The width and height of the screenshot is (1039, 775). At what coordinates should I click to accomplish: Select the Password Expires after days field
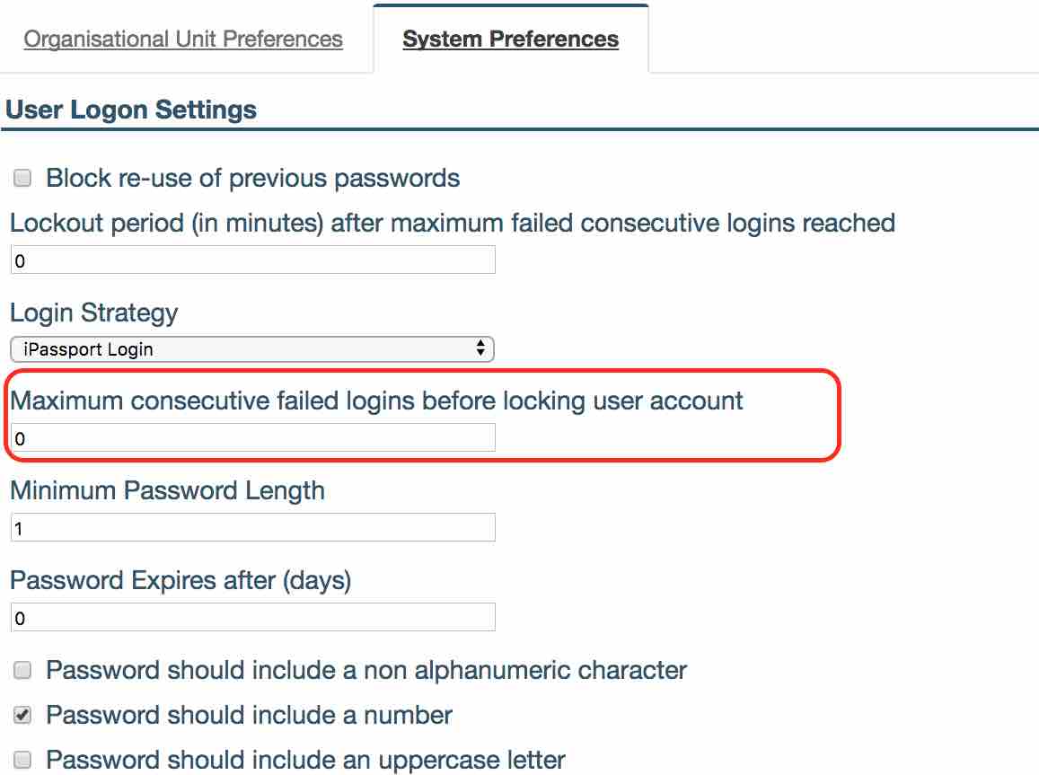pyautogui.click(x=252, y=617)
